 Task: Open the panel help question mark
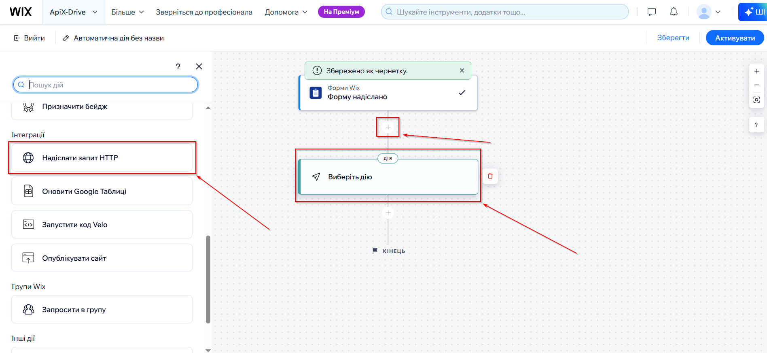point(178,66)
